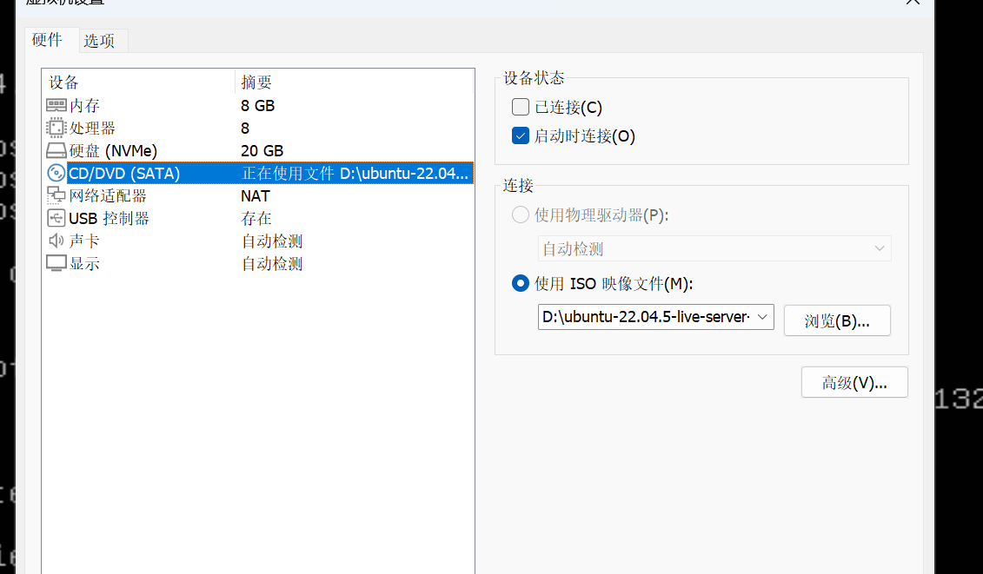Image resolution: width=983 pixels, height=574 pixels.
Task: Click the 高级(V)... button
Action: (x=854, y=382)
